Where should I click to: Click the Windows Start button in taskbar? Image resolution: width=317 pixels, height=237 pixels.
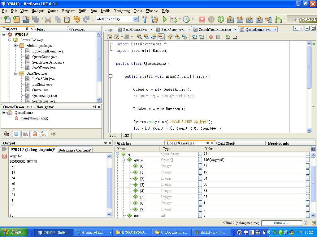[14, 232]
